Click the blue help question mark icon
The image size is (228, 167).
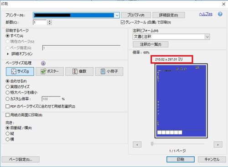click(220, 14)
